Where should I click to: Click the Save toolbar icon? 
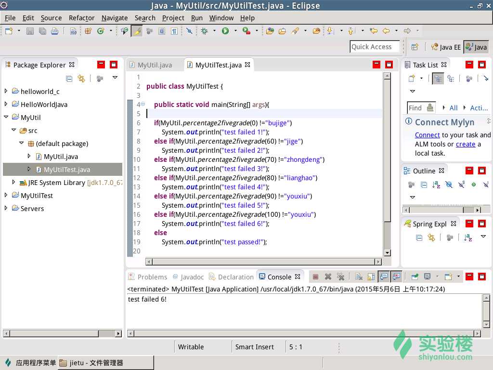pyautogui.click(x=30, y=31)
